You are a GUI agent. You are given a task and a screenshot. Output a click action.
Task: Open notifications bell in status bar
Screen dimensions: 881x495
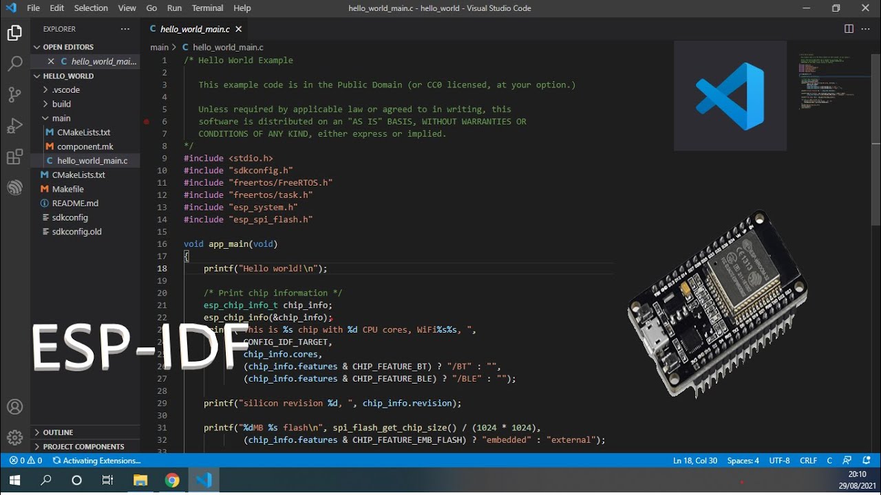pos(867,461)
